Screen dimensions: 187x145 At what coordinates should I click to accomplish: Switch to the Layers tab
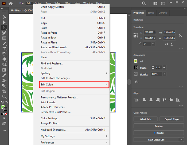(151, 13)
